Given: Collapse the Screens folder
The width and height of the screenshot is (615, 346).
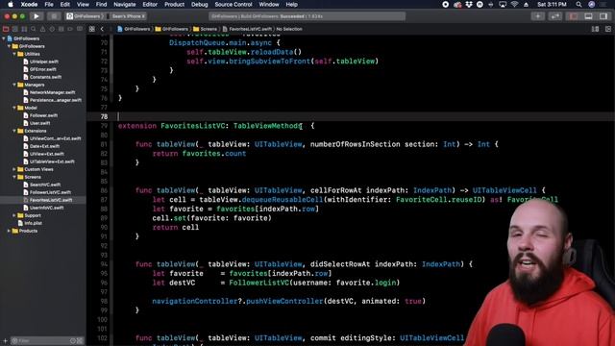Looking at the screenshot, I should pos(14,177).
